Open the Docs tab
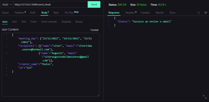Image resolution: width=209 pixels, height=102 pixels. coord(172,13)
